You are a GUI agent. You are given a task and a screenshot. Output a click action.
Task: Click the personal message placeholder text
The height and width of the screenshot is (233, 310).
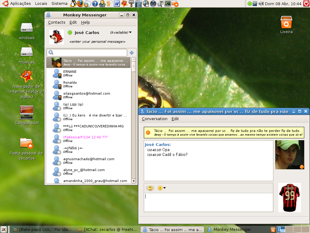pos(97,42)
